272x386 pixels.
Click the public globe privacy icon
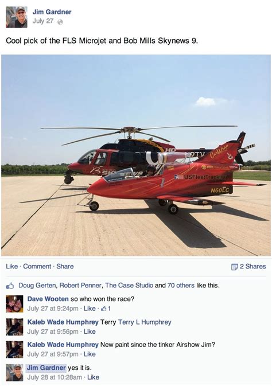[x=60, y=22]
